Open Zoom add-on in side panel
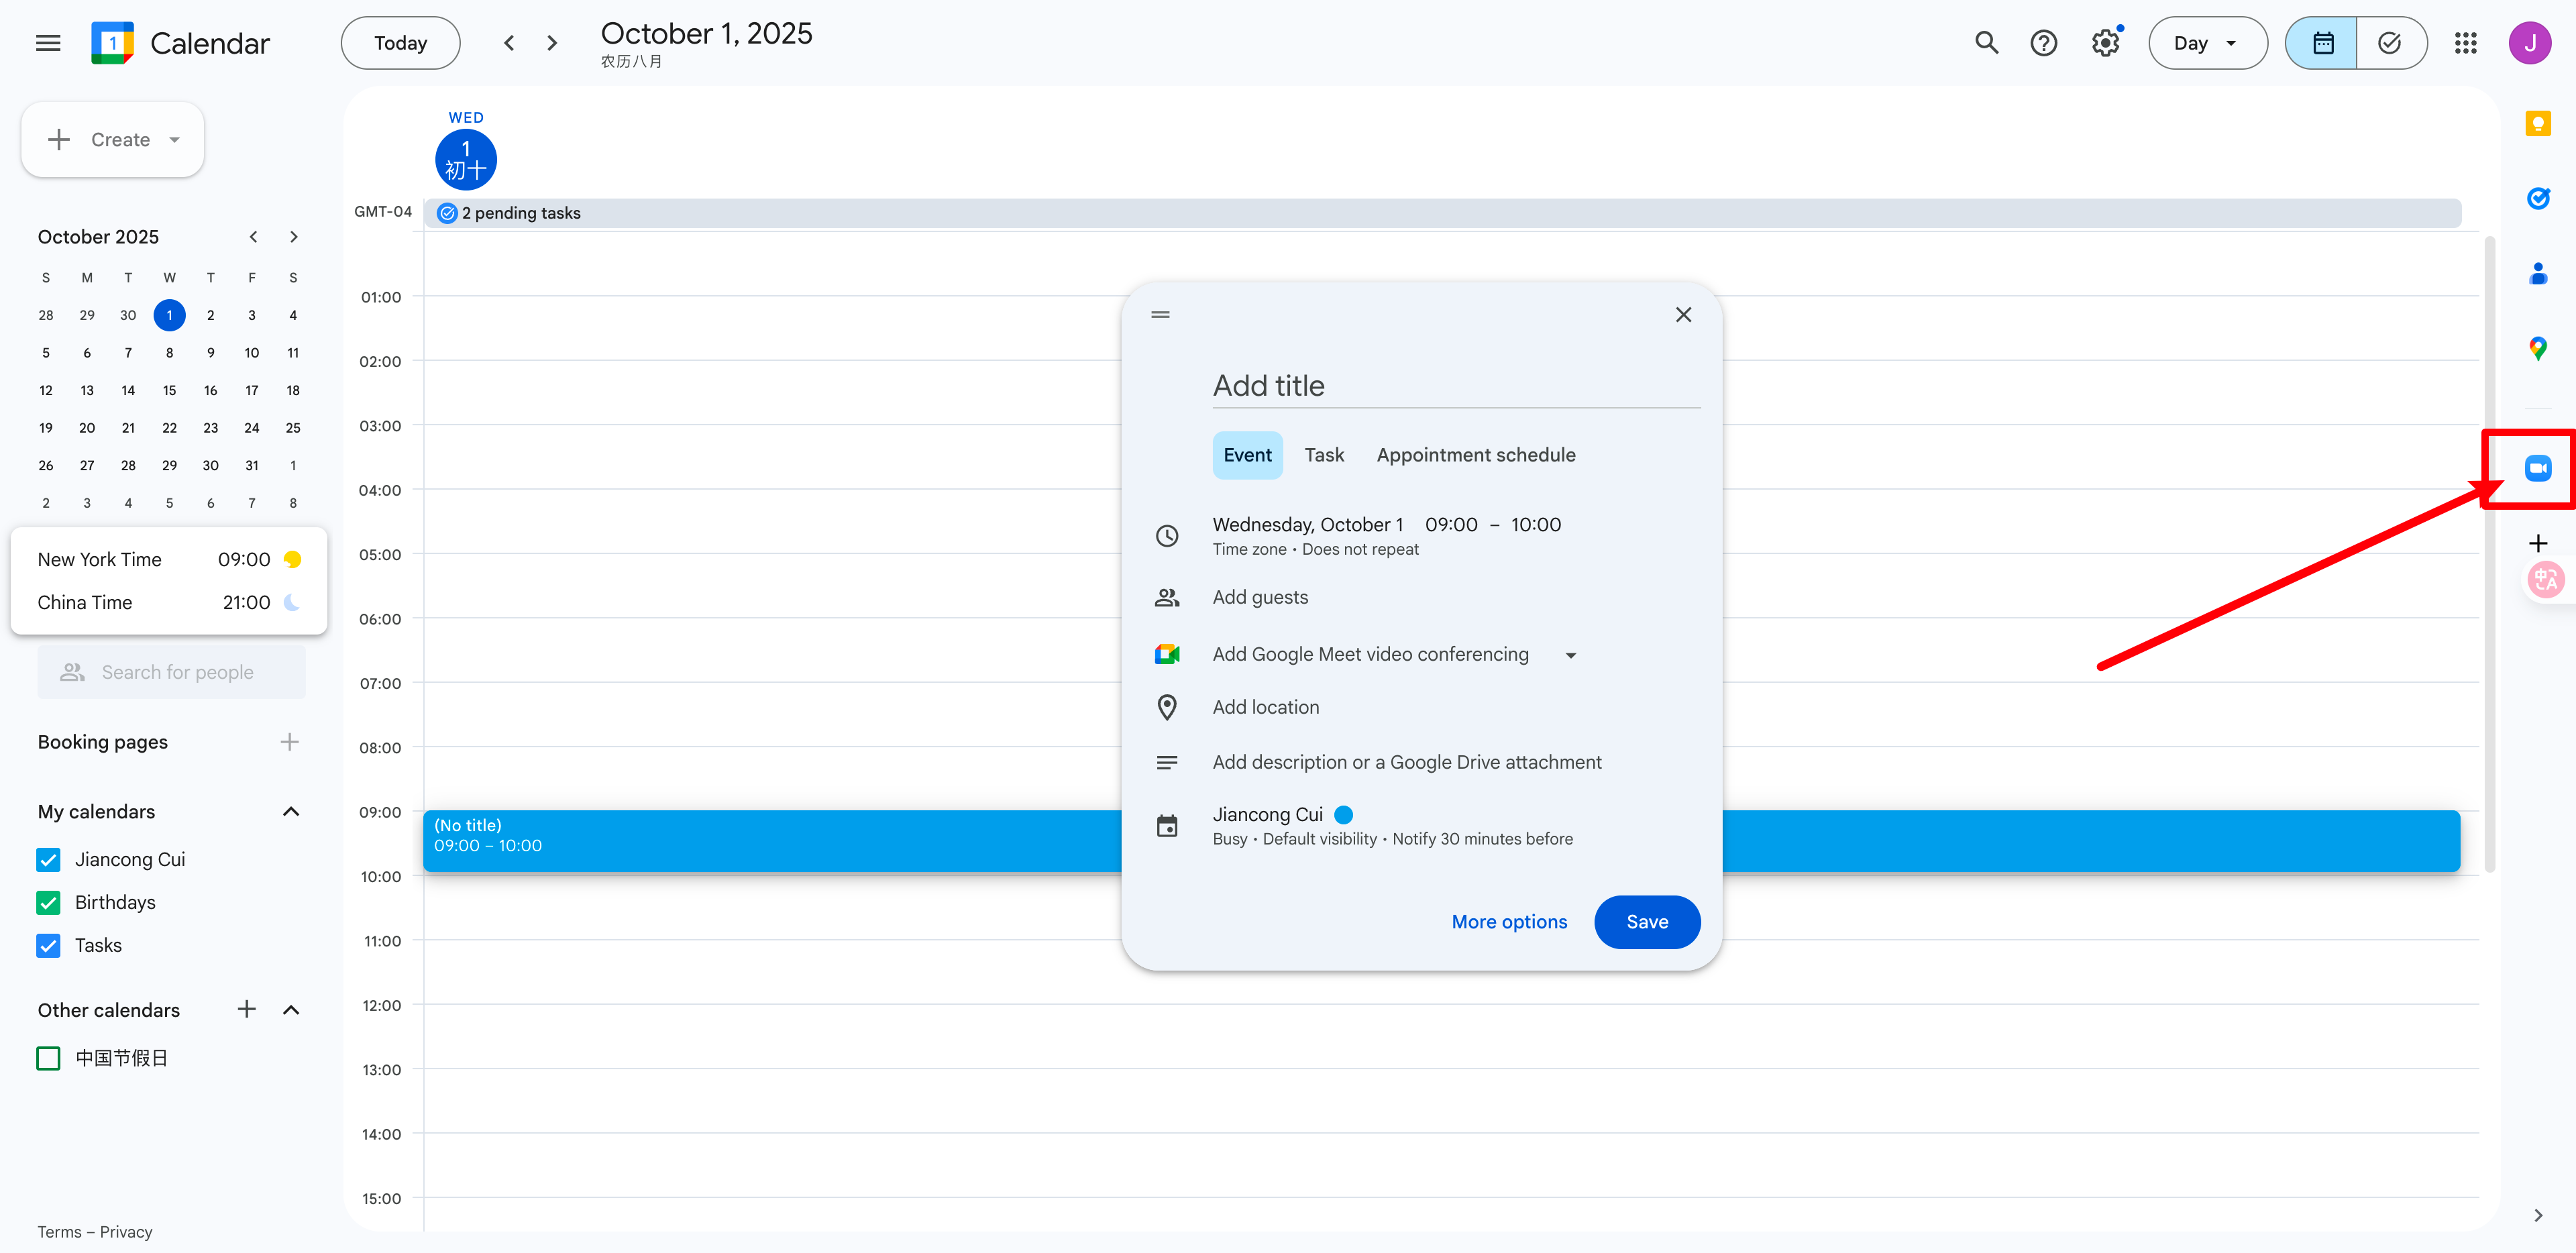Screen dimensions: 2576x1253 point(2537,468)
